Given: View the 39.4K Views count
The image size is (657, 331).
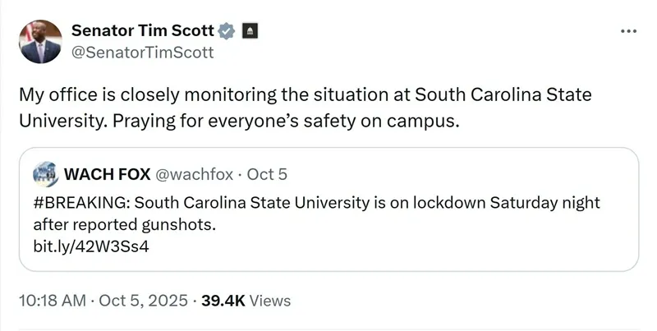Looking at the screenshot, I should (223, 301).
